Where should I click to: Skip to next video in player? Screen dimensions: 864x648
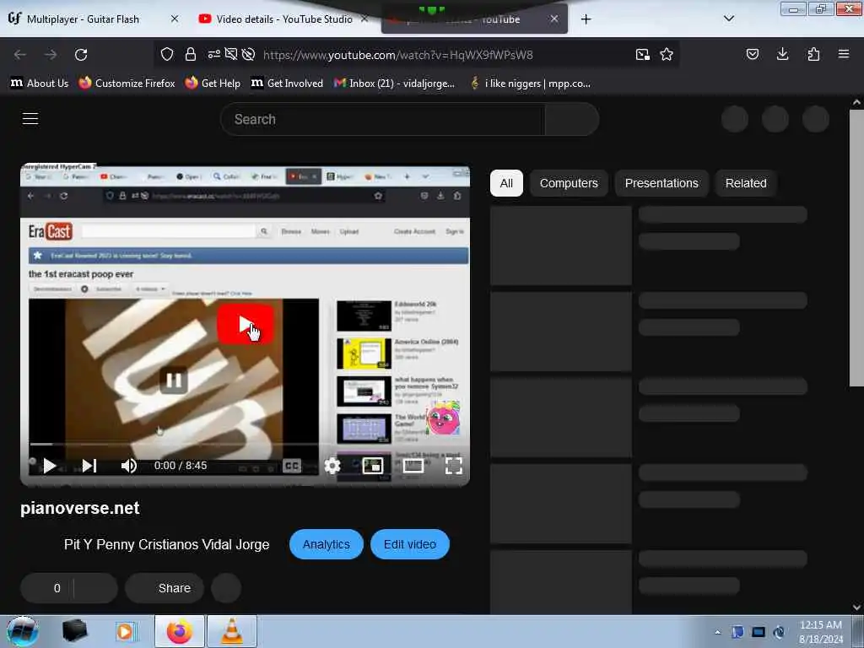89,466
